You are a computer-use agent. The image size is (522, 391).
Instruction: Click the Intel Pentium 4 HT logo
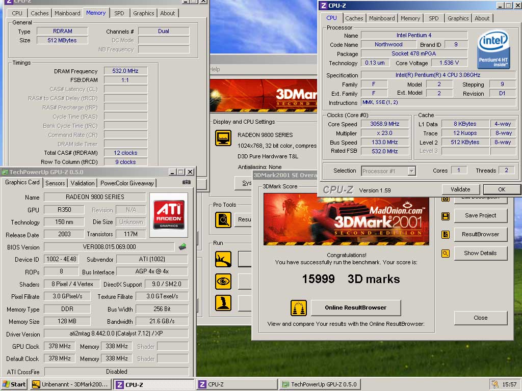coord(493,50)
